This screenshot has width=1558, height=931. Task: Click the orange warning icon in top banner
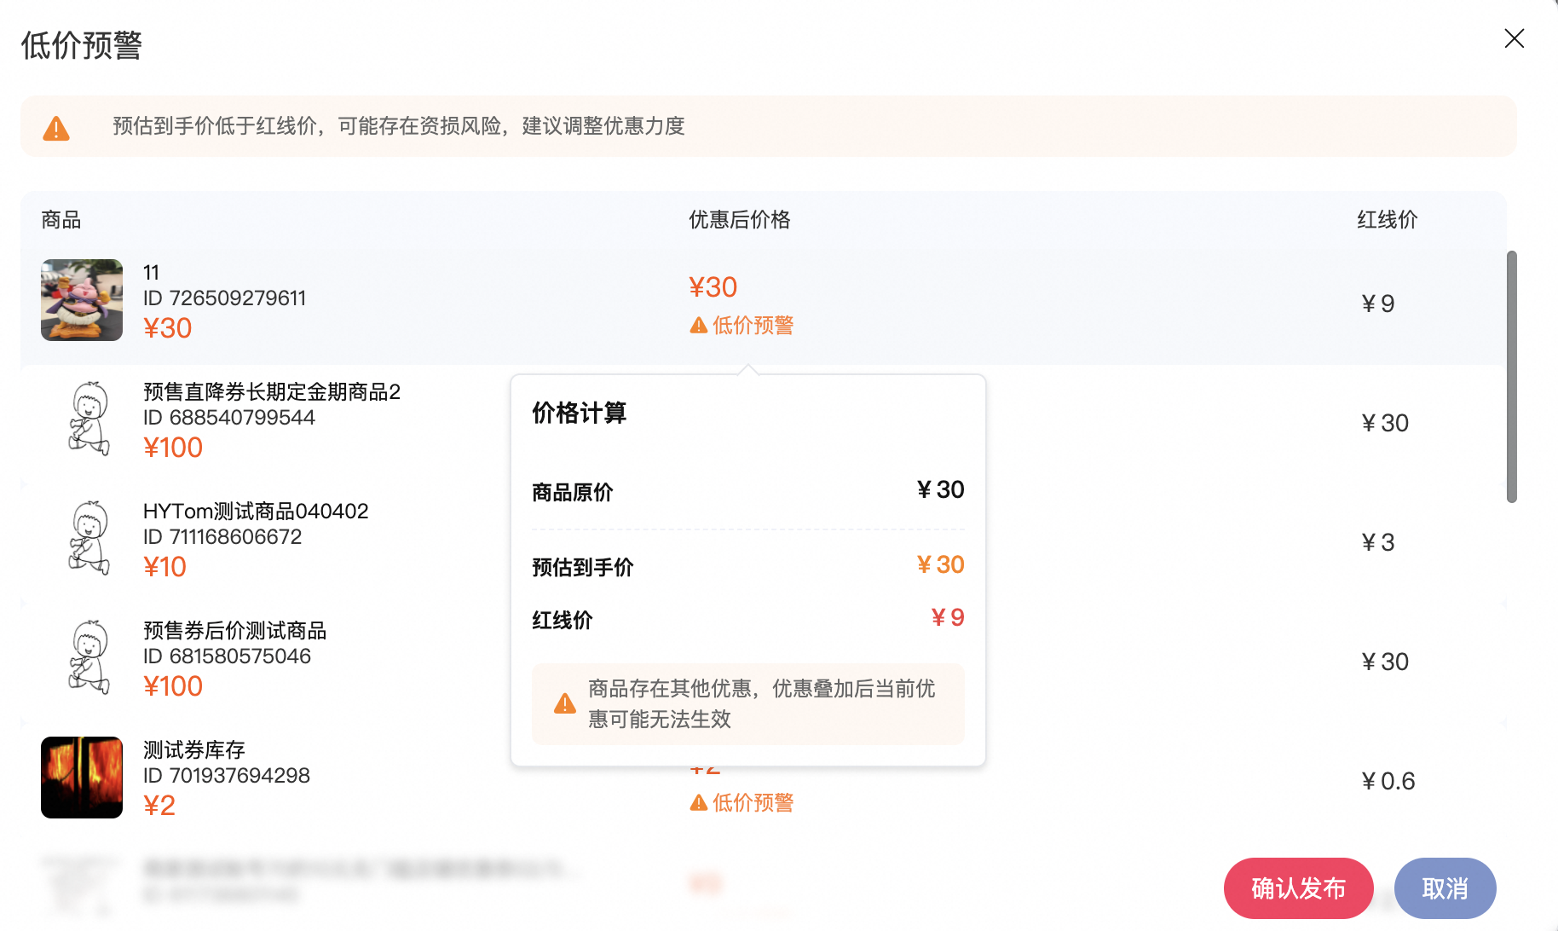[x=56, y=128]
